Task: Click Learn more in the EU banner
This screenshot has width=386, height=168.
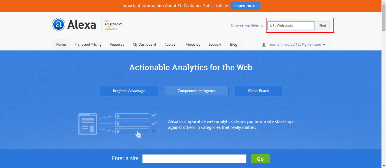Action: coord(245,6)
